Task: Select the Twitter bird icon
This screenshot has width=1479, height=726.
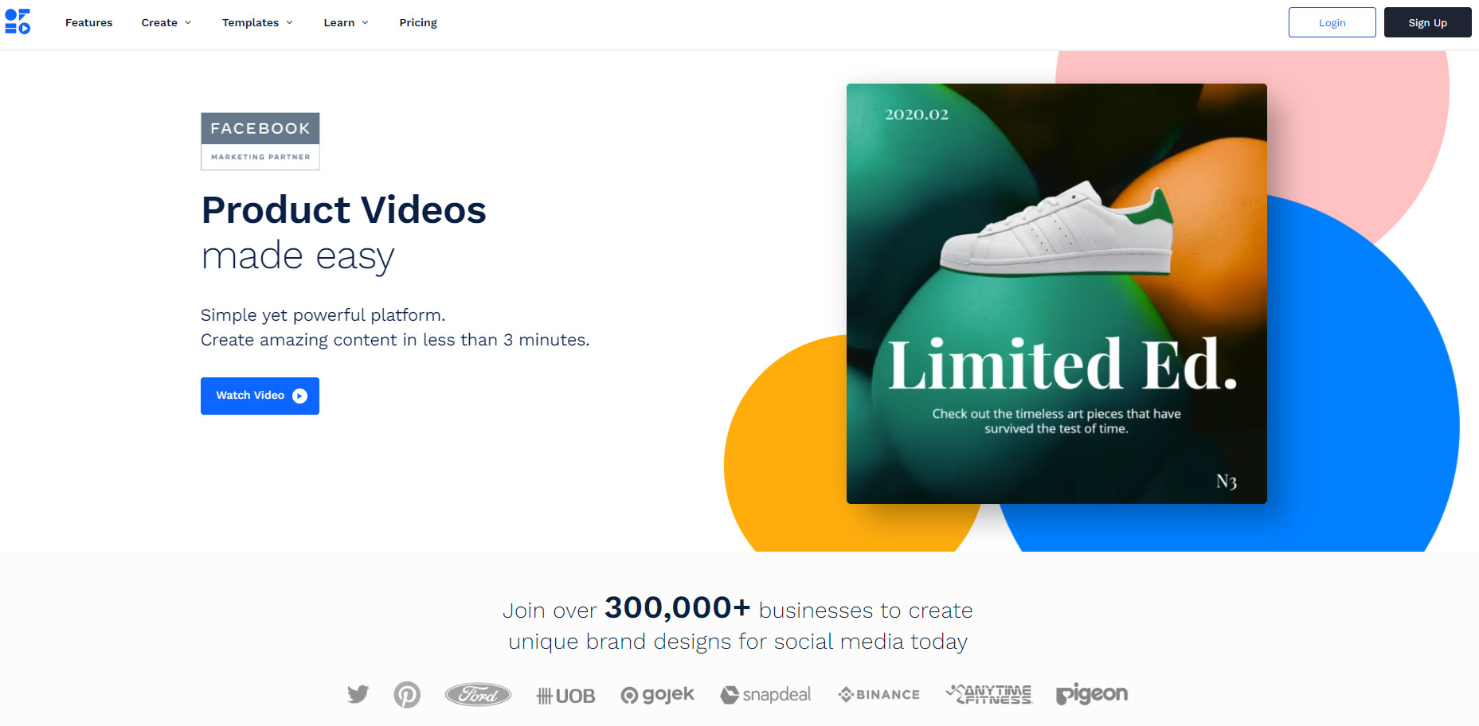Action: point(358,693)
